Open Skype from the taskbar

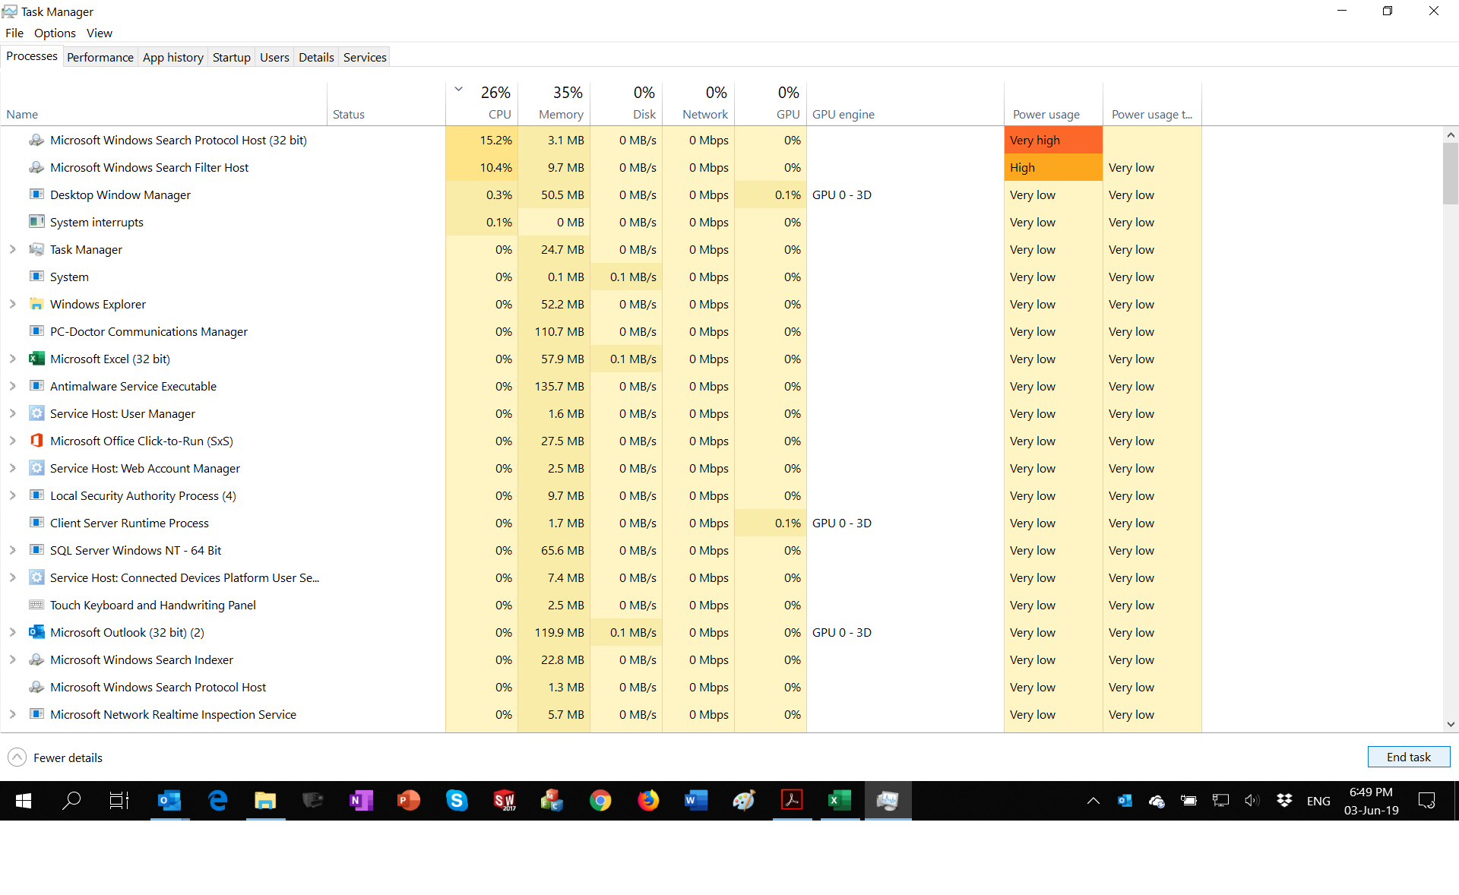tap(457, 800)
